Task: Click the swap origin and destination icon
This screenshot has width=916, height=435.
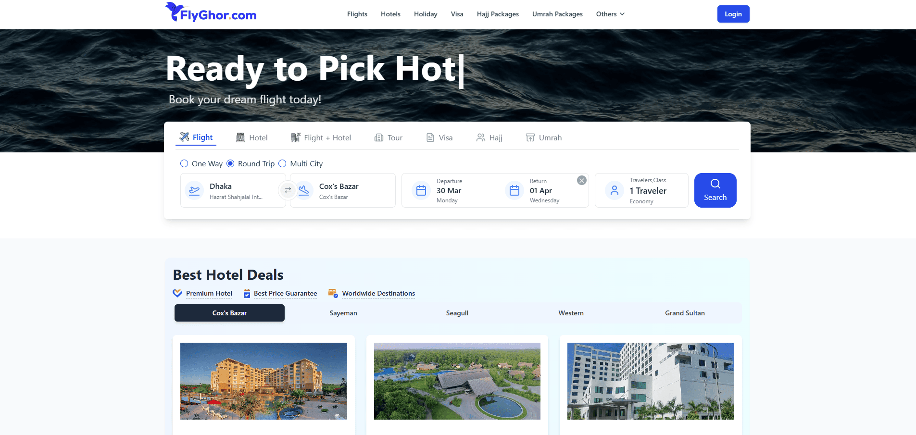Action: tap(288, 190)
